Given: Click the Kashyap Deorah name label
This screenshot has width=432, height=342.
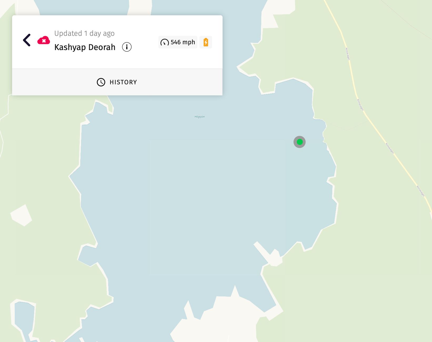Looking at the screenshot, I should [x=85, y=47].
